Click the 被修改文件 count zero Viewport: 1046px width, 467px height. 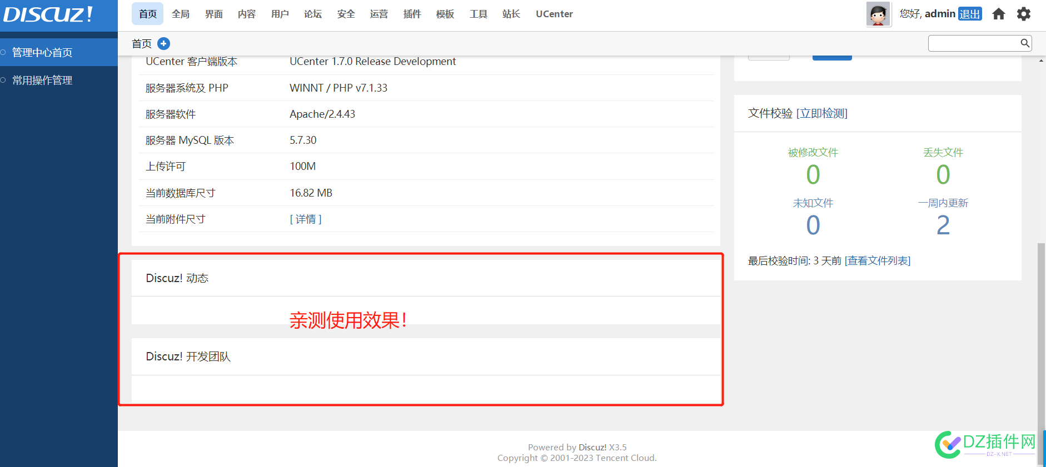click(813, 175)
